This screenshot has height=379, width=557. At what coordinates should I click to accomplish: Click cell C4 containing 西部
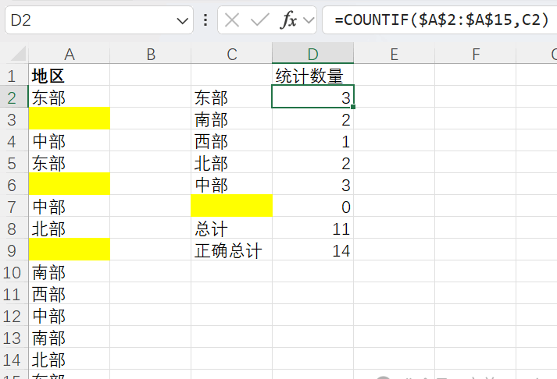coord(231,141)
